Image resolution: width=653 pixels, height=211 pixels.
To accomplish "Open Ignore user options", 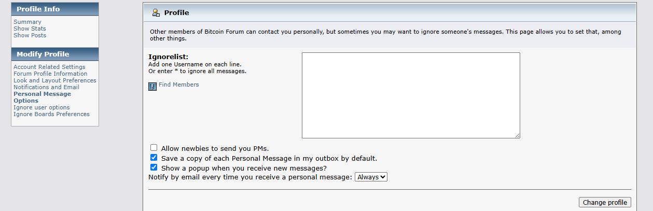I will pos(41,107).
